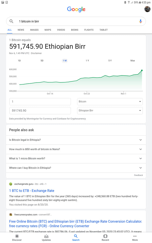Switch to the IMAGES tab

tap(34, 30)
